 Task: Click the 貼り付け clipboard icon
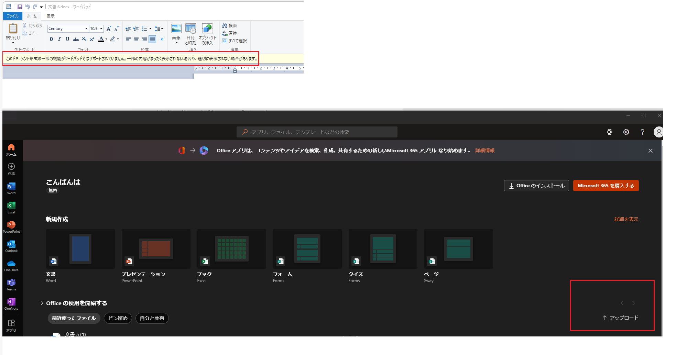point(13,28)
